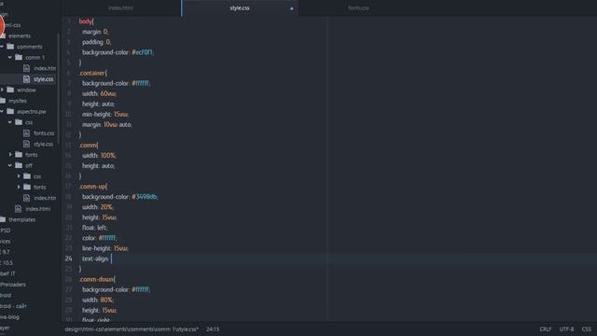The image size is (597, 336).
Task: Click the file path in status bar
Action: click(x=132, y=329)
